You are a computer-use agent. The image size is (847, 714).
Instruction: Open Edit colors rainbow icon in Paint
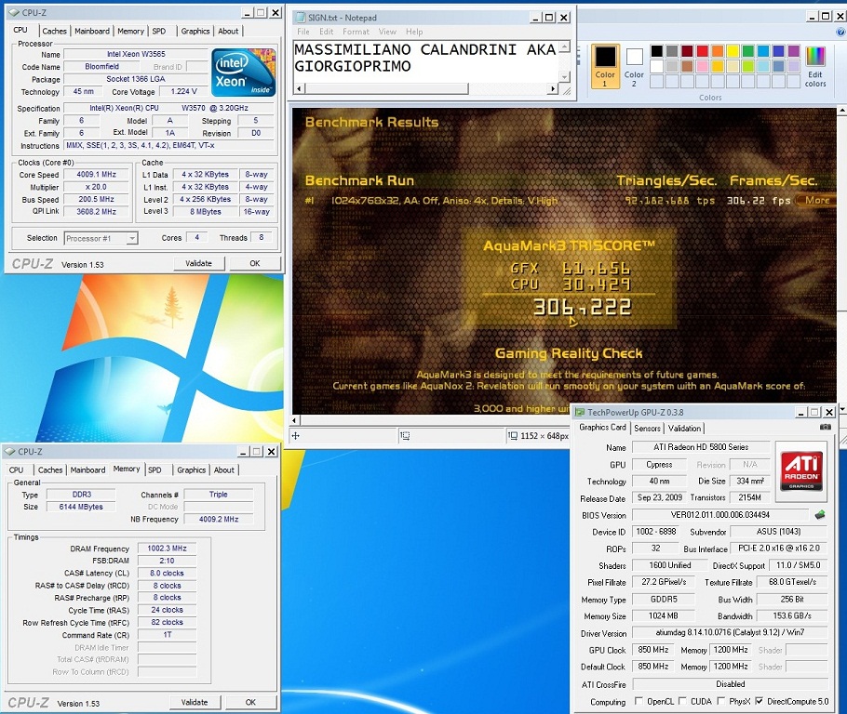click(815, 67)
